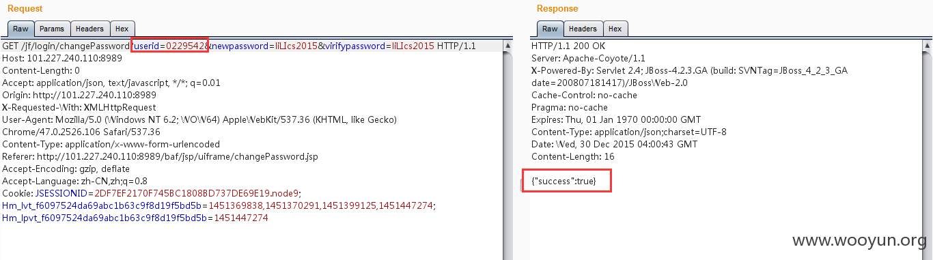Click the {"success":true} response body
This screenshot has width=933, height=260.
click(564, 182)
